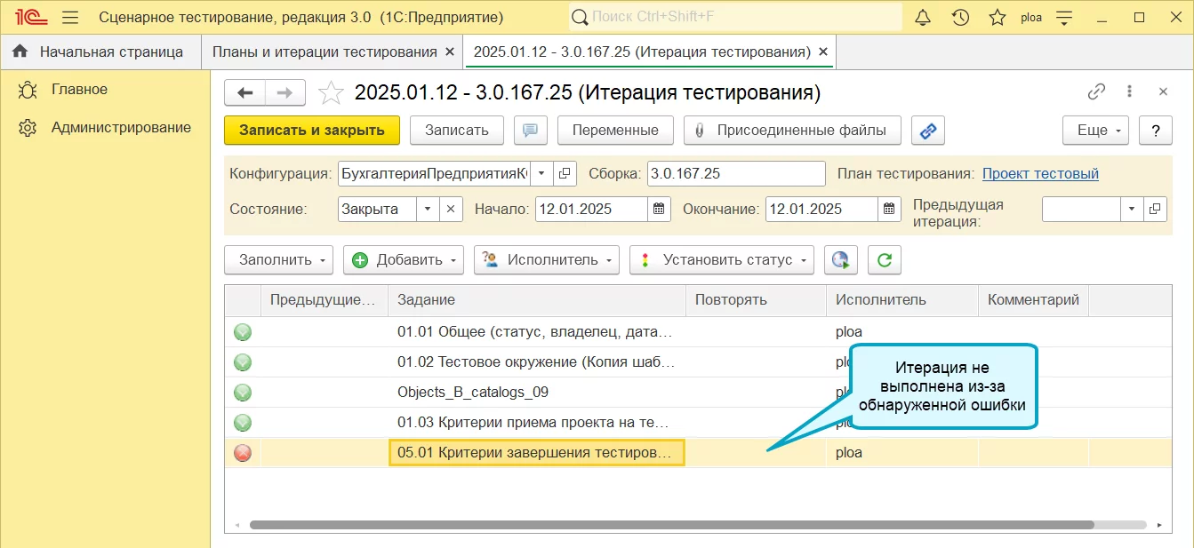Viewport: 1194px width, 548px height.
Task: Switch to Начальная страница tab
Action: [x=100, y=52]
